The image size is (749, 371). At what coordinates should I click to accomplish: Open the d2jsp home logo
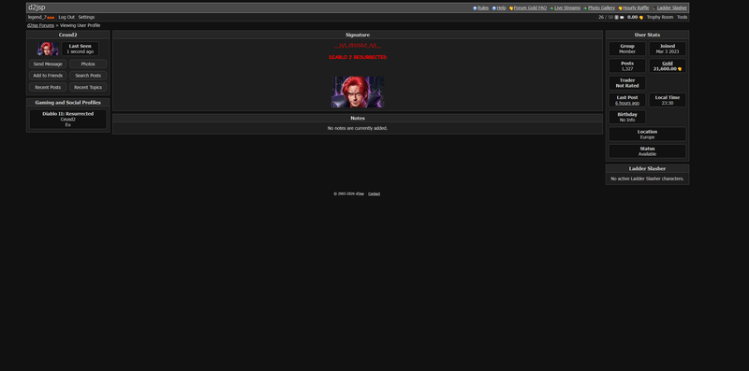click(37, 7)
